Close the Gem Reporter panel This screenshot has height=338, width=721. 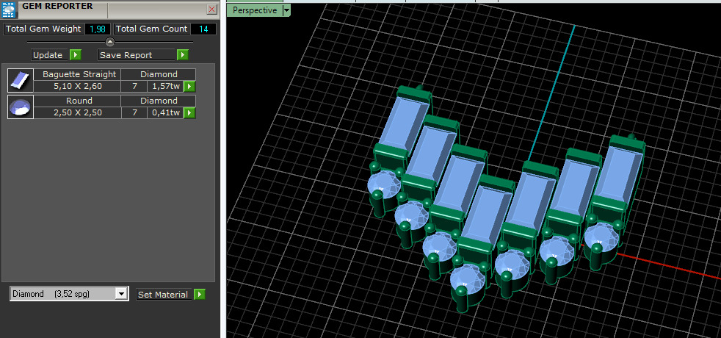click(x=212, y=10)
